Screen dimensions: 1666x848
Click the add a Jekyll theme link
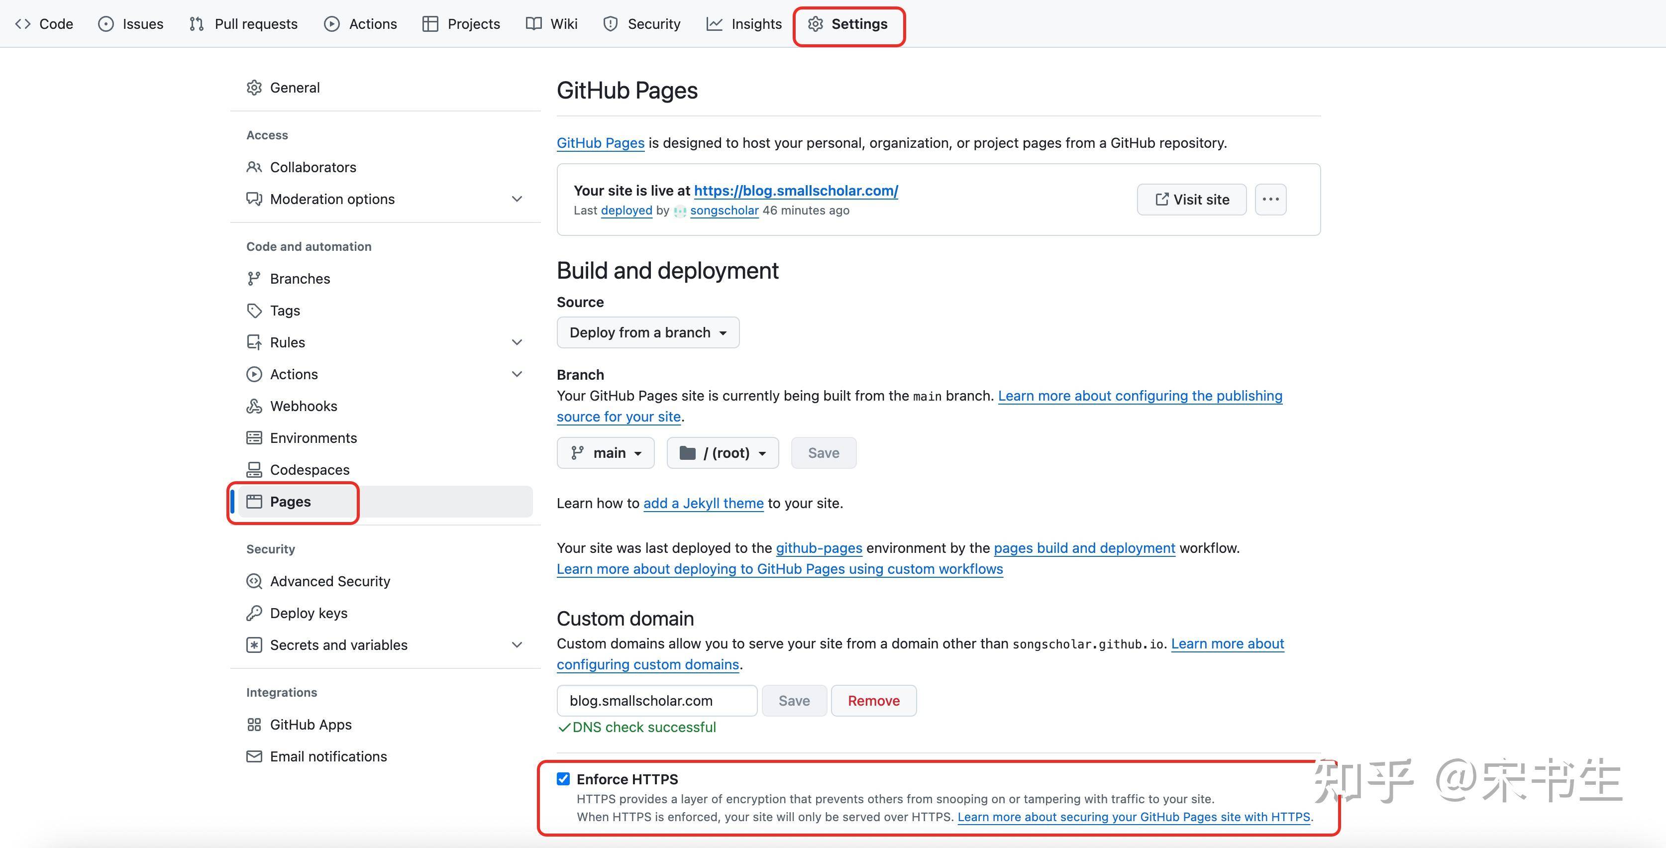point(703,503)
